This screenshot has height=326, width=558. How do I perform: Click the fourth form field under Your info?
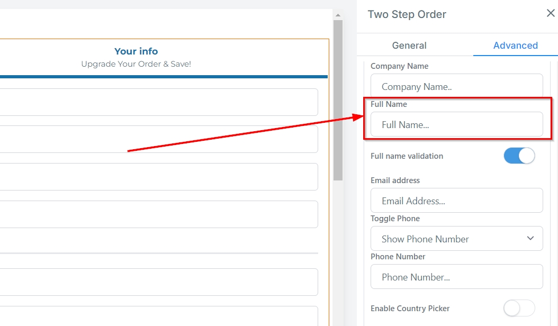[159, 214]
